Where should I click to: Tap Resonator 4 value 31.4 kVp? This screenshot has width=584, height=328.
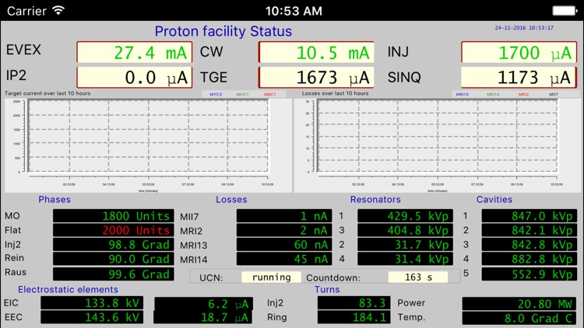pos(405,259)
